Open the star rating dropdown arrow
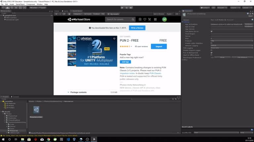 click(x=131, y=47)
